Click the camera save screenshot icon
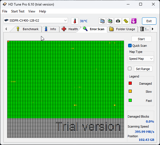Image resolution: width=160 pixels, height=145 pixels. tap(118, 21)
